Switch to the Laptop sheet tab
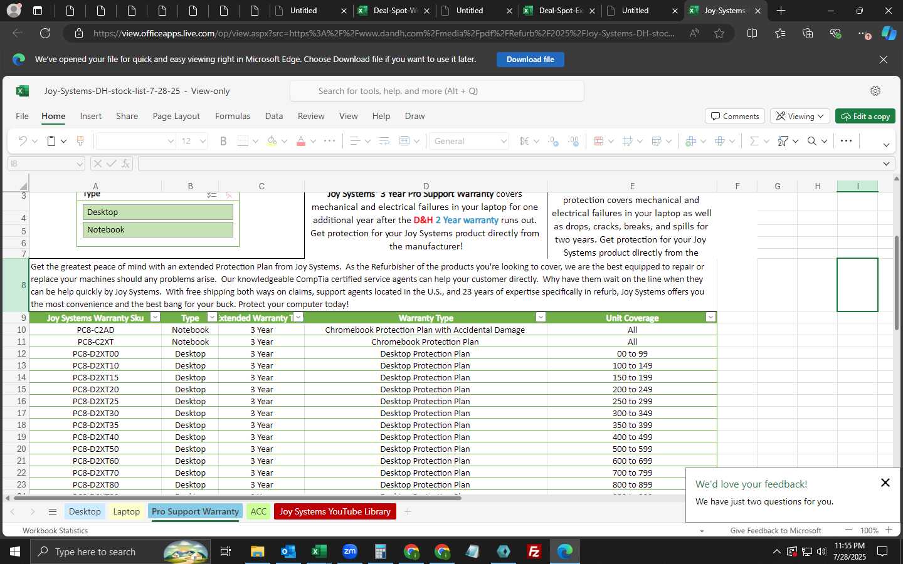 [x=126, y=511]
